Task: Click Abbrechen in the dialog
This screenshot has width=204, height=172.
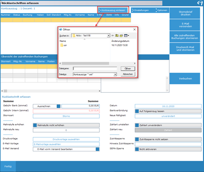Action: (128, 74)
